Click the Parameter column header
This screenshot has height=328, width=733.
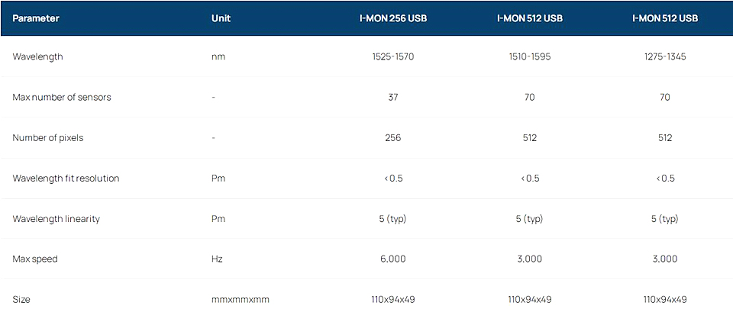coord(36,19)
